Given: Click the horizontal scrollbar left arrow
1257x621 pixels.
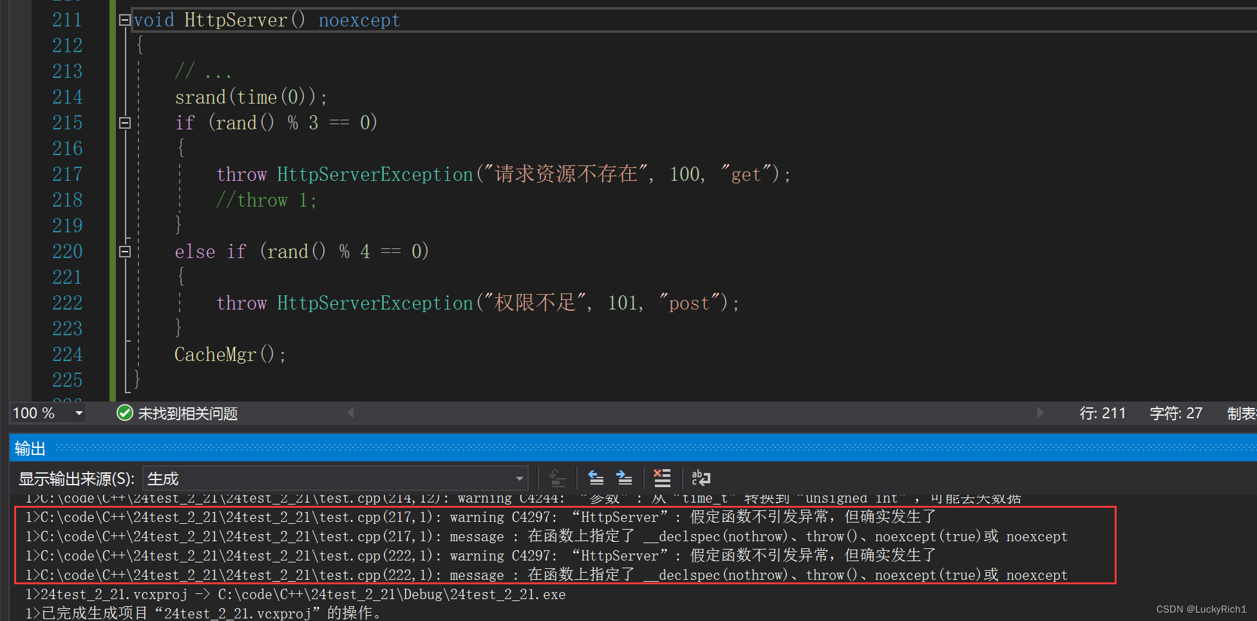Looking at the screenshot, I should [351, 412].
